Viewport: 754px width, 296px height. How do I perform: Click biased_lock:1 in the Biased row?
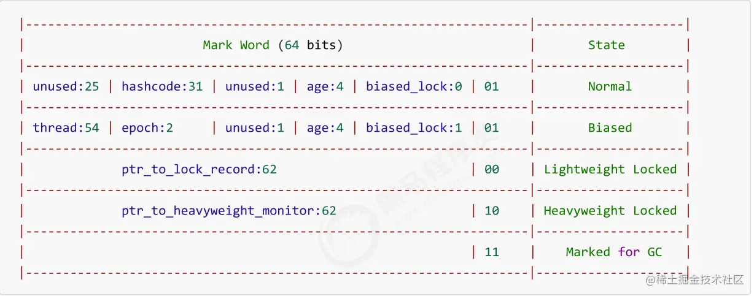tap(414, 128)
